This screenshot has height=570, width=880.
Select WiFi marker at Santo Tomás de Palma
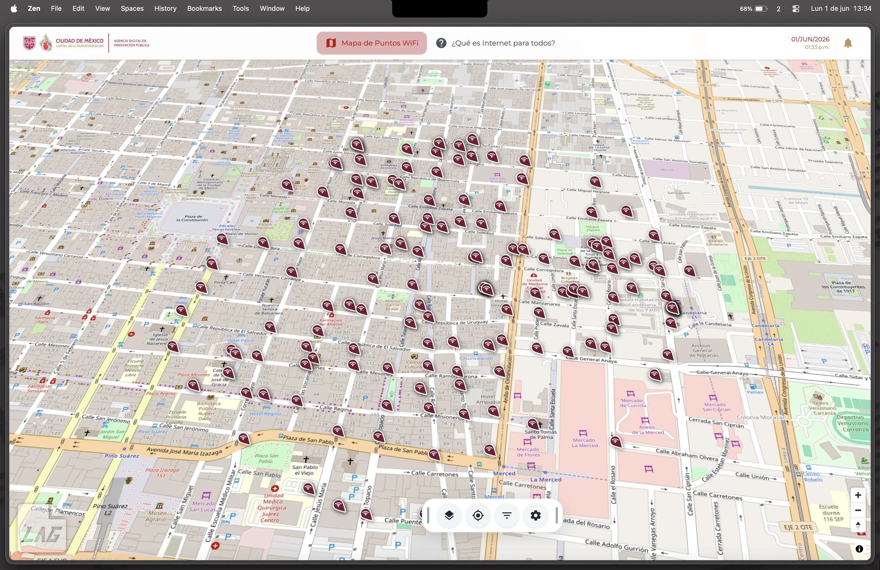click(532, 424)
